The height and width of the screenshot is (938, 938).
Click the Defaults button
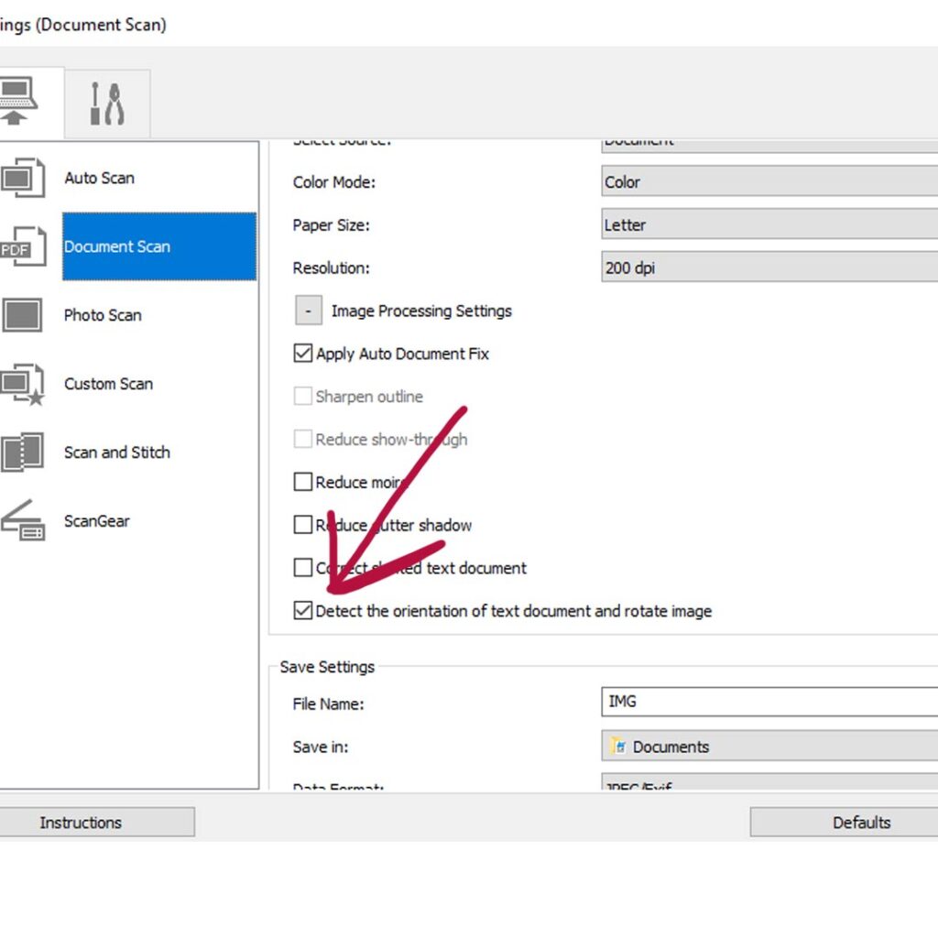tap(843, 823)
